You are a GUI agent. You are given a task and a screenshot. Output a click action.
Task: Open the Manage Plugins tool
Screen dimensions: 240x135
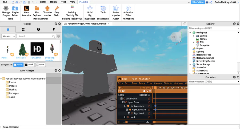tap(6, 11)
